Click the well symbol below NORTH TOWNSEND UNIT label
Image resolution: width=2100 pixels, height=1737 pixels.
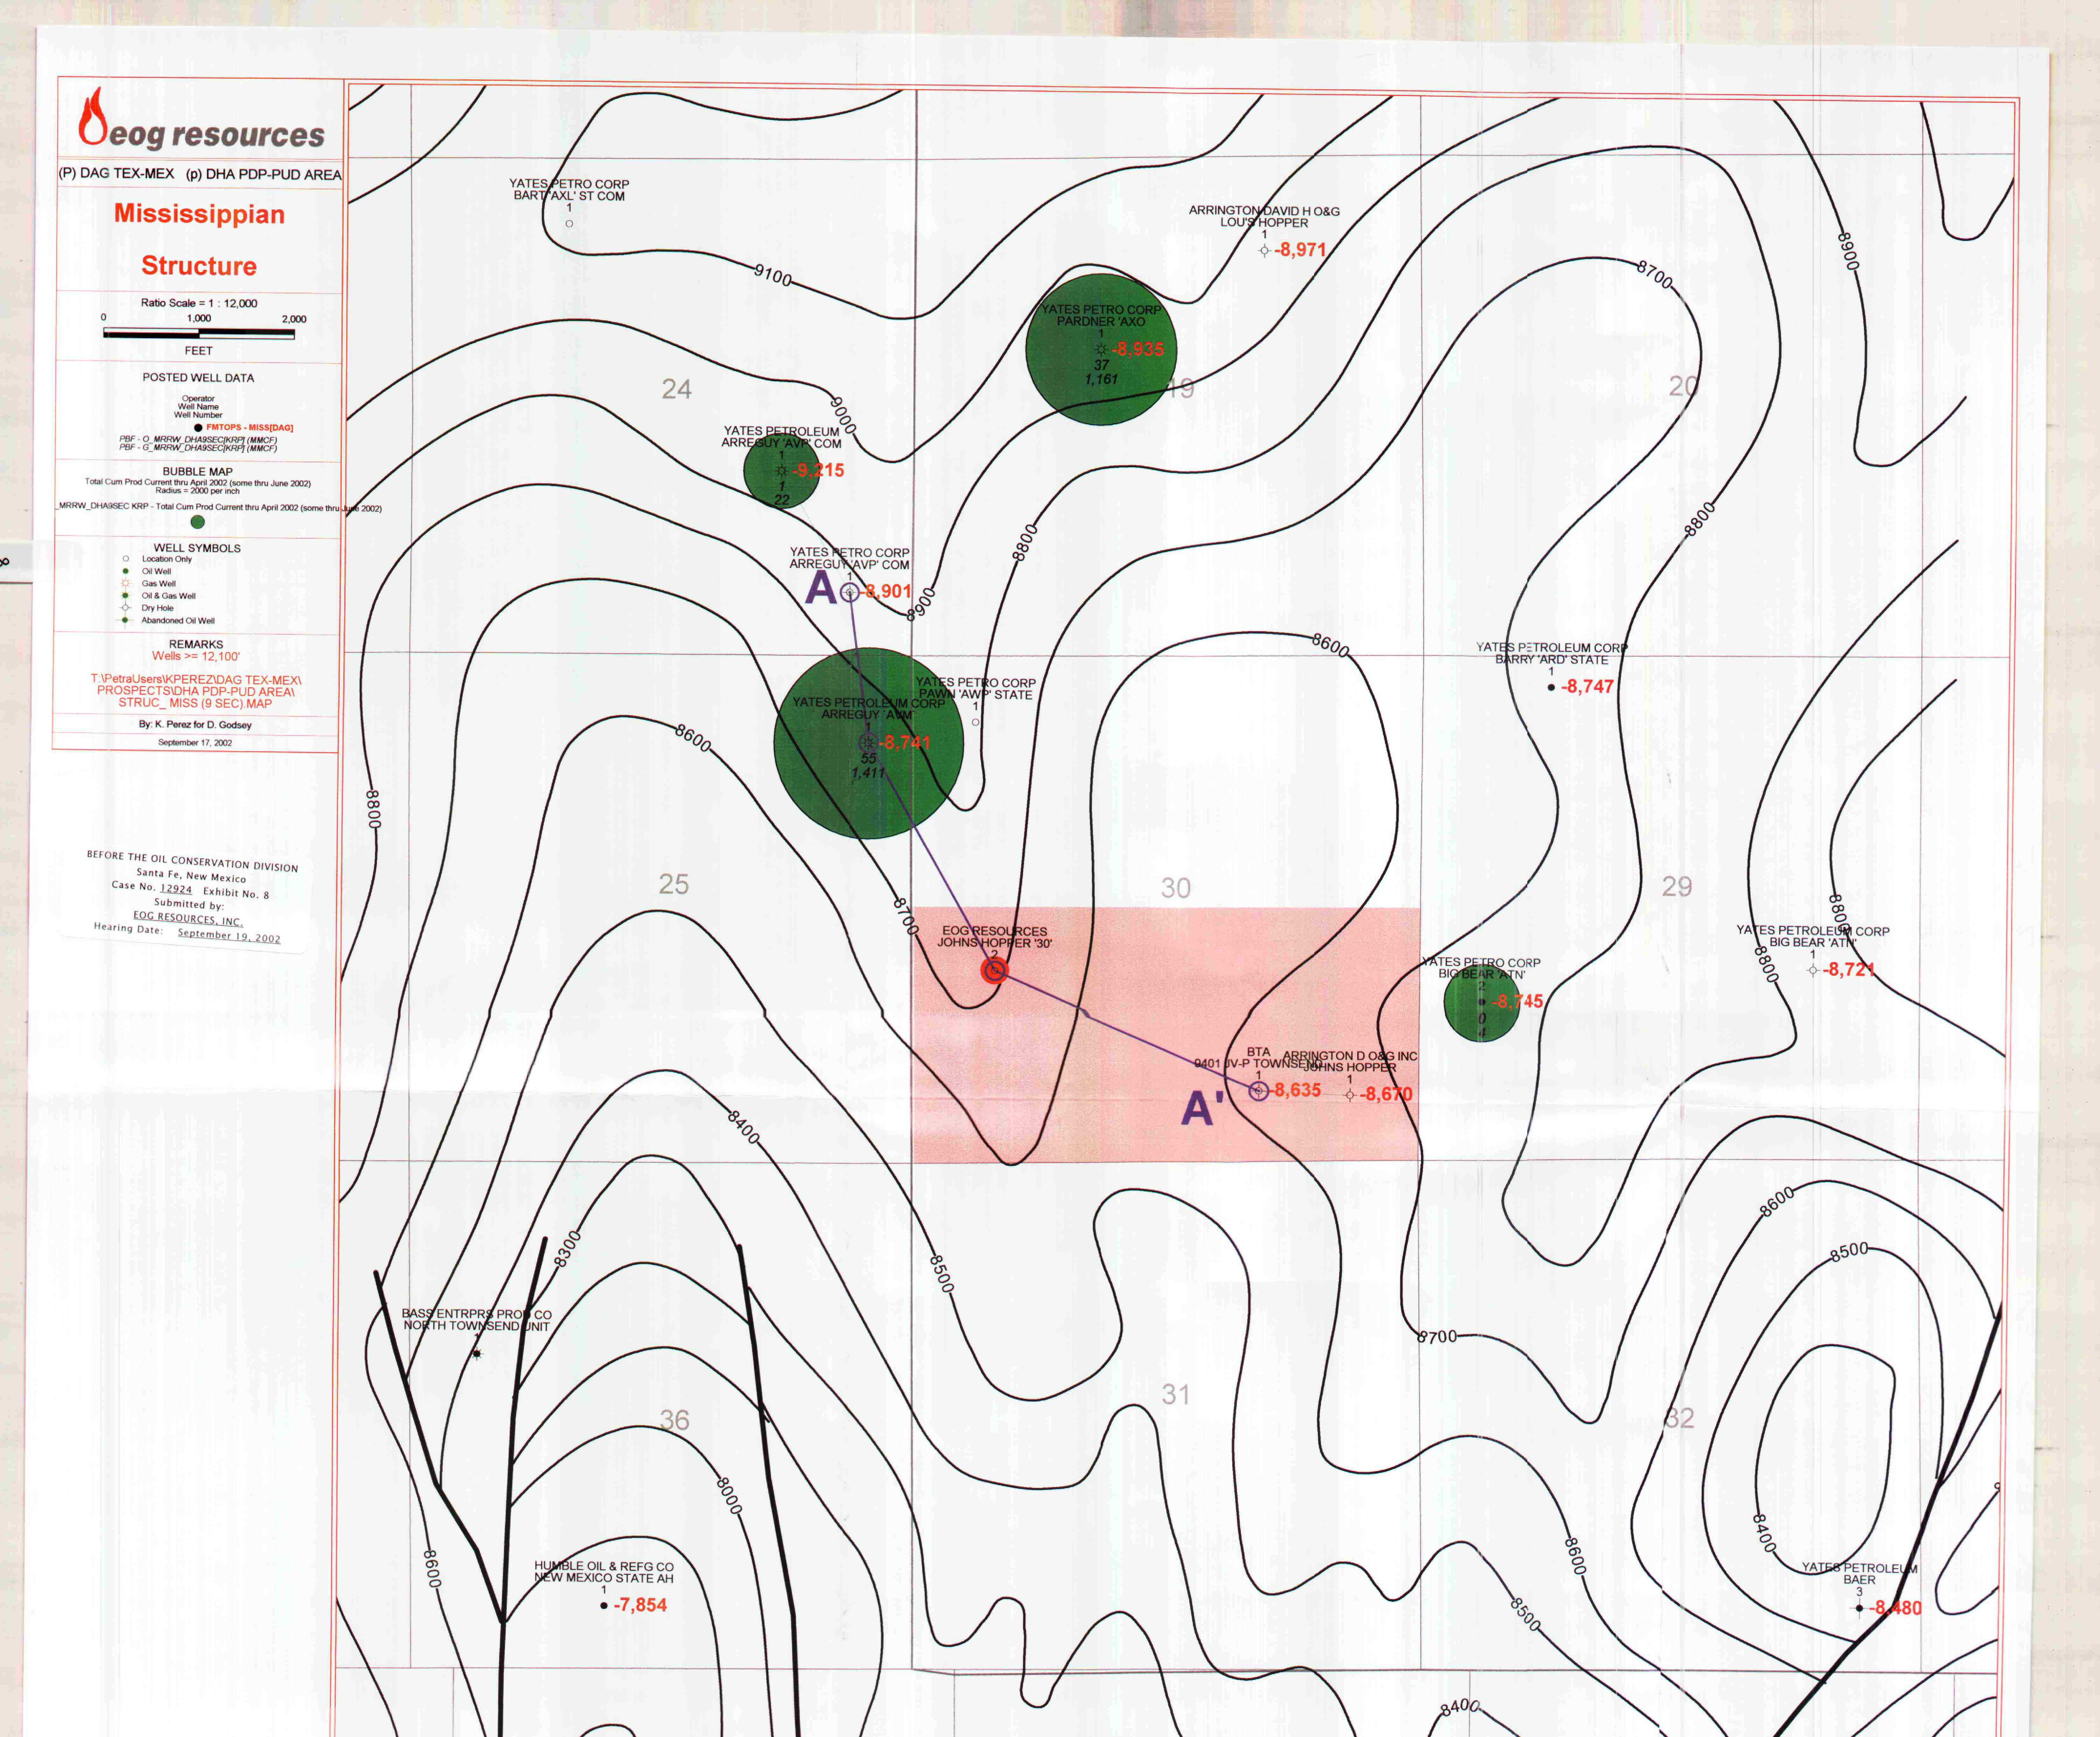(x=477, y=1354)
